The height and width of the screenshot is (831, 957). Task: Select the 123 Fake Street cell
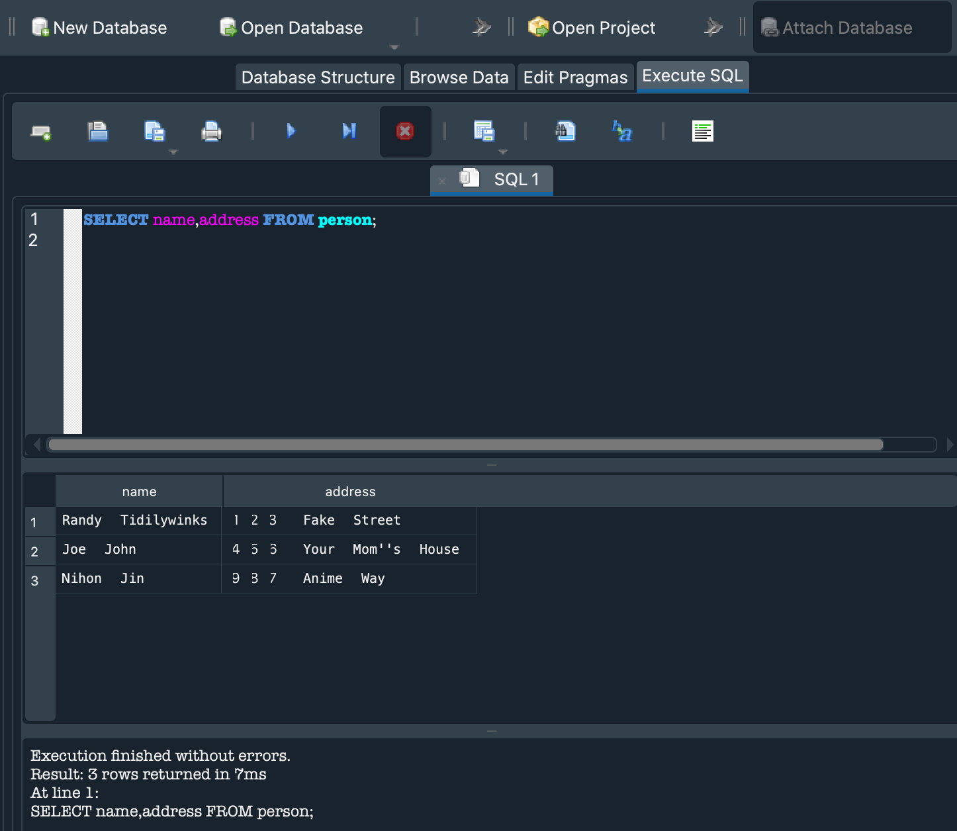point(349,521)
